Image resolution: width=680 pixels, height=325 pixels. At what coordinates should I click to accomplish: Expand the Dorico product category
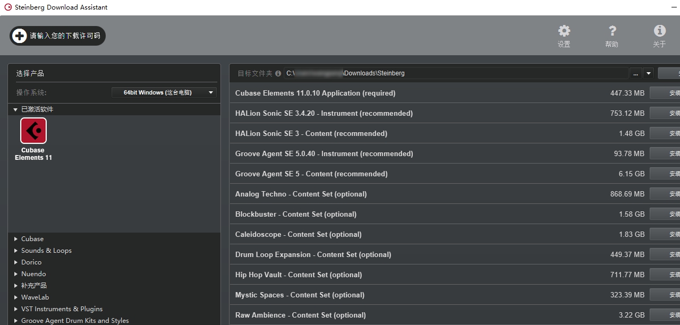(x=16, y=262)
